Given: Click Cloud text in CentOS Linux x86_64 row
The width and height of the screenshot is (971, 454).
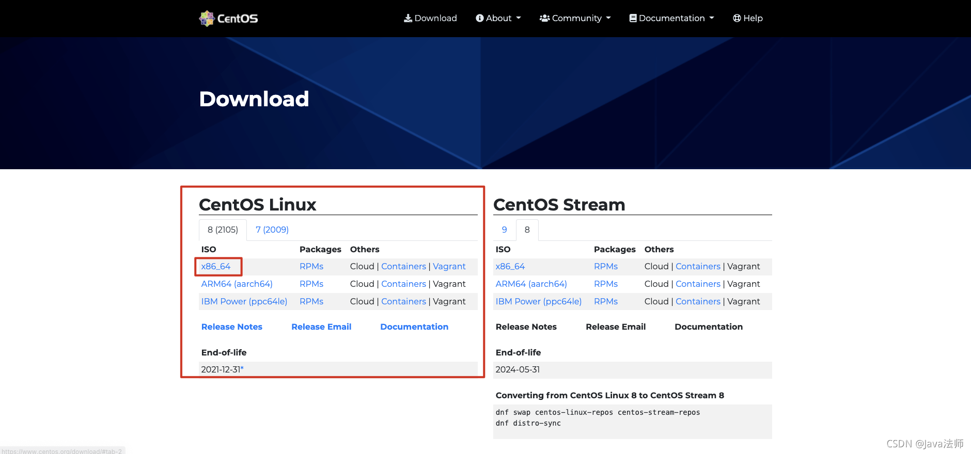Looking at the screenshot, I should pyautogui.click(x=362, y=266).
